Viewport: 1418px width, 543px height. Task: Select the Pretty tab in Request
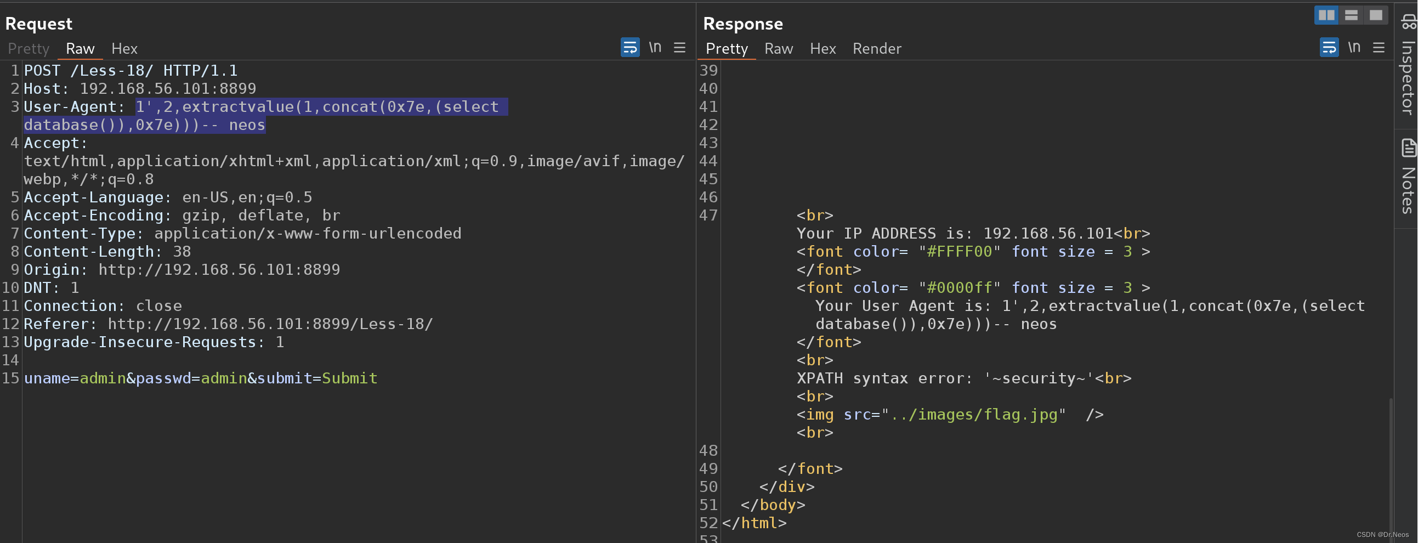click(29, 48)
